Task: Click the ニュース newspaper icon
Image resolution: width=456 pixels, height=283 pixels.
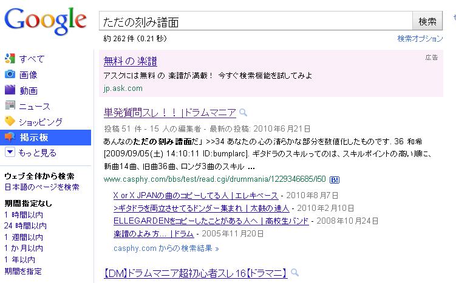Action: 10,106
